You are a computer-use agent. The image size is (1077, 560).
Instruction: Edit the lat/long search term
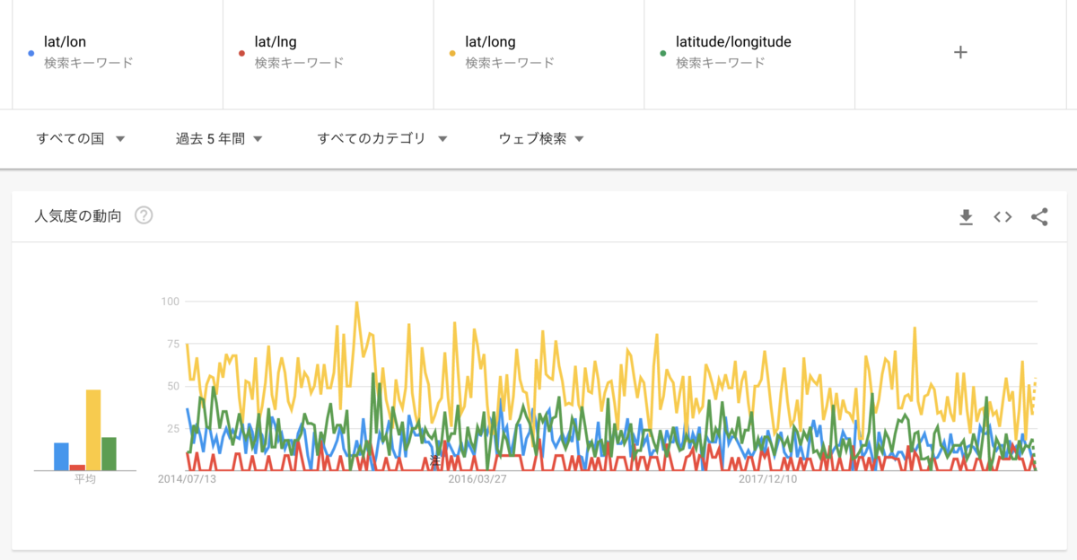(490, 41)
